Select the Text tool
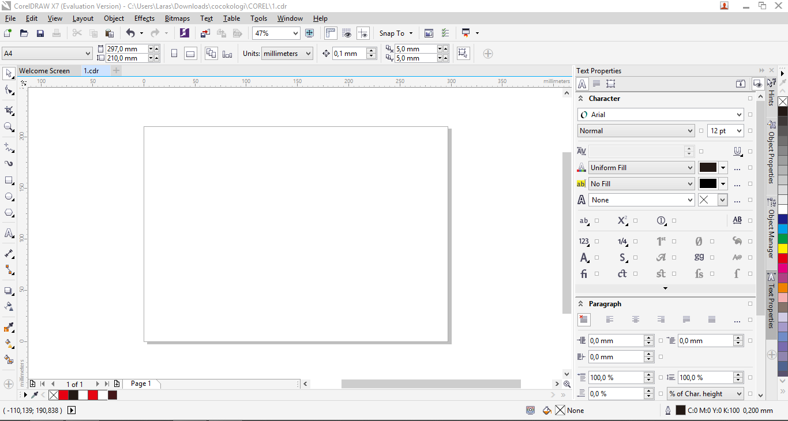This screenshot has width=788, height=421. (9, 233)
